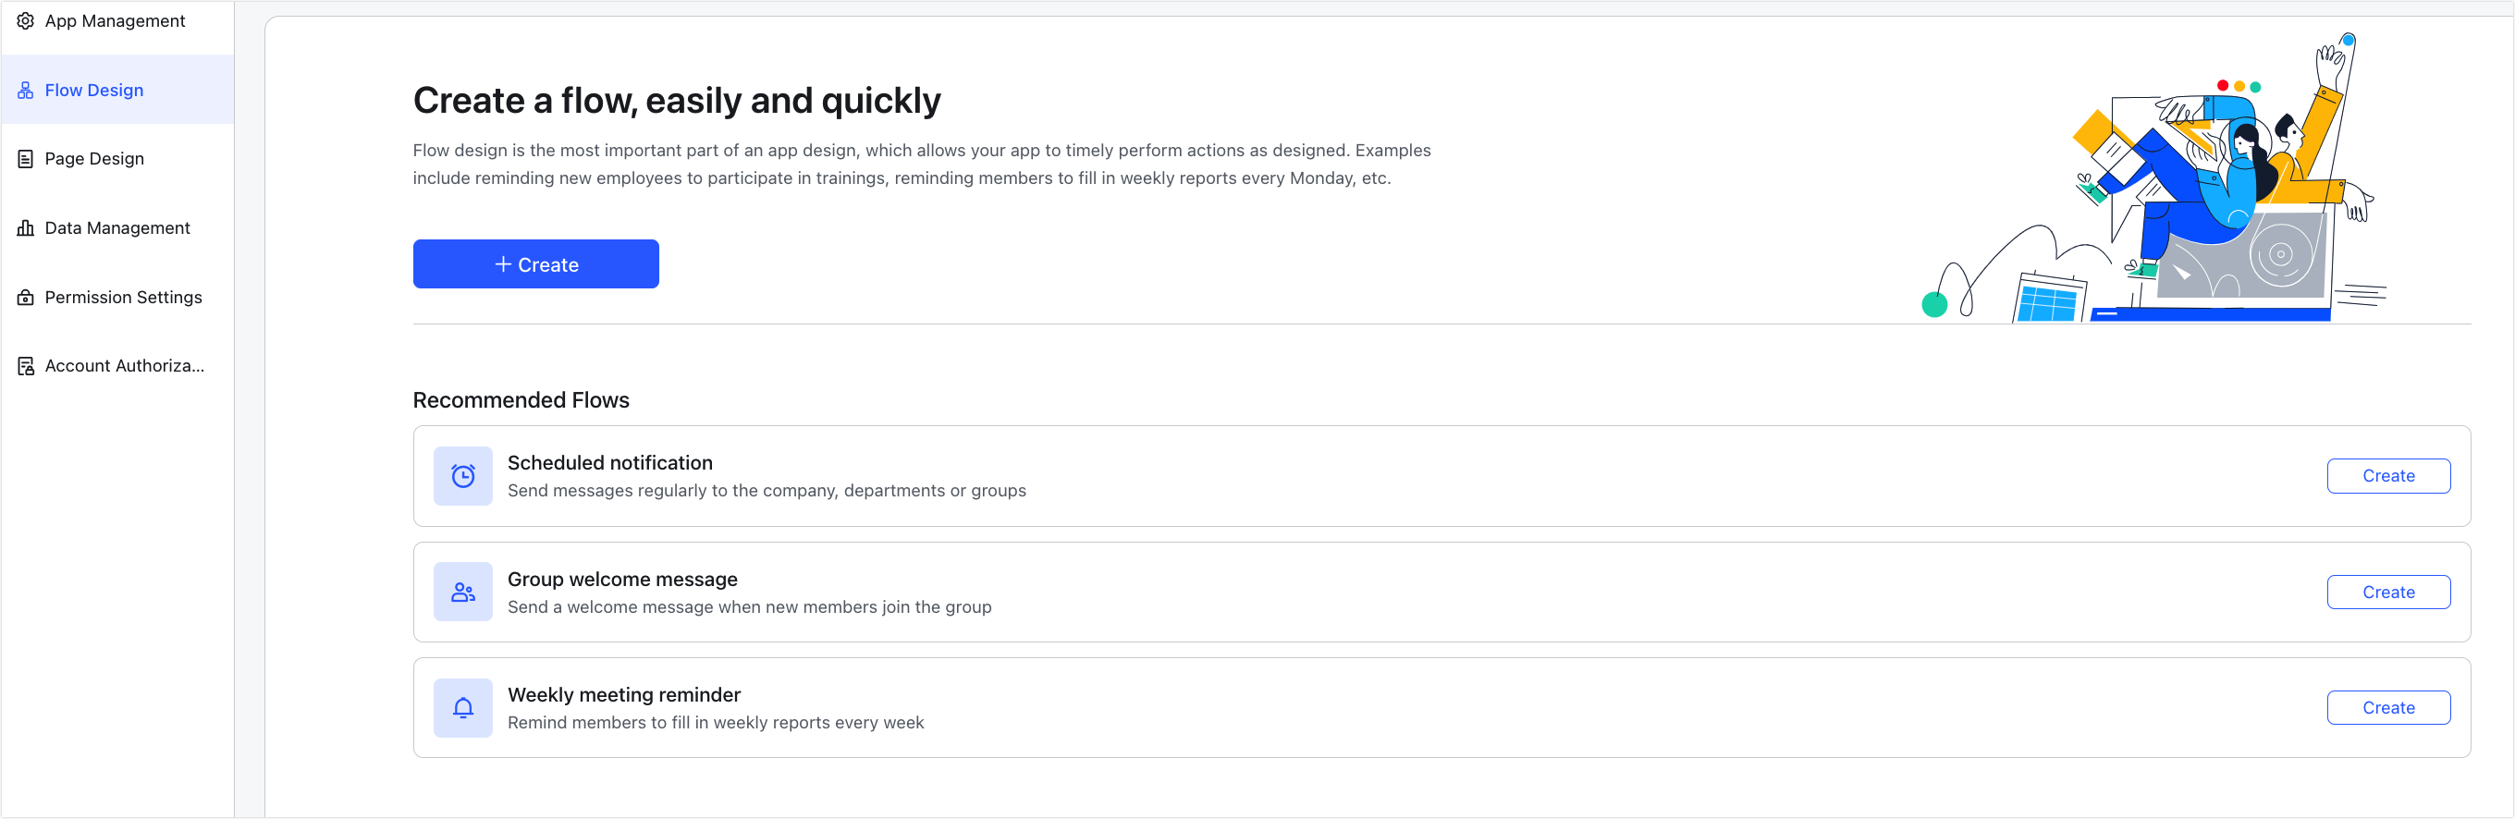Create the Scheduled notification flow

[x=2388, y=476]
